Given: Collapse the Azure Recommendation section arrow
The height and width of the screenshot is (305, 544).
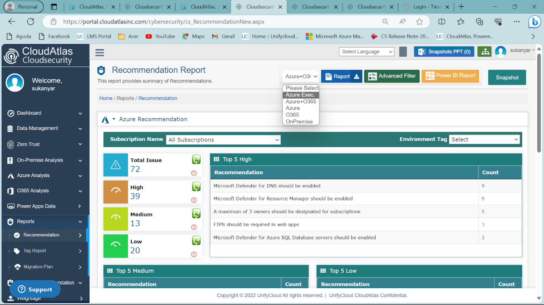Looking at the screenshot, I should click(114, 119).
